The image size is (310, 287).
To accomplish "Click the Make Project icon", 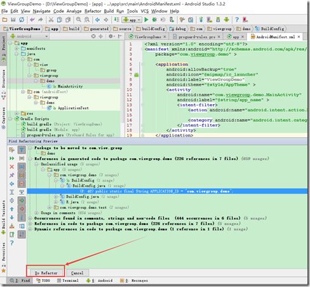I will click(116, 20).
